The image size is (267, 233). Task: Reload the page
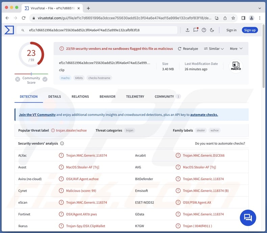click(x=24, y=18)
